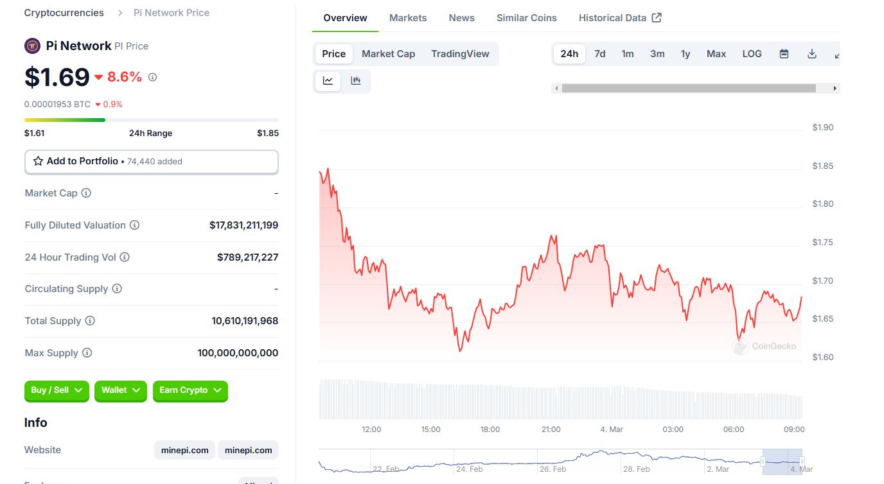Toggle LOG scale on the chart
This screenshot has width=884, height=484.
tap(752, 54)
